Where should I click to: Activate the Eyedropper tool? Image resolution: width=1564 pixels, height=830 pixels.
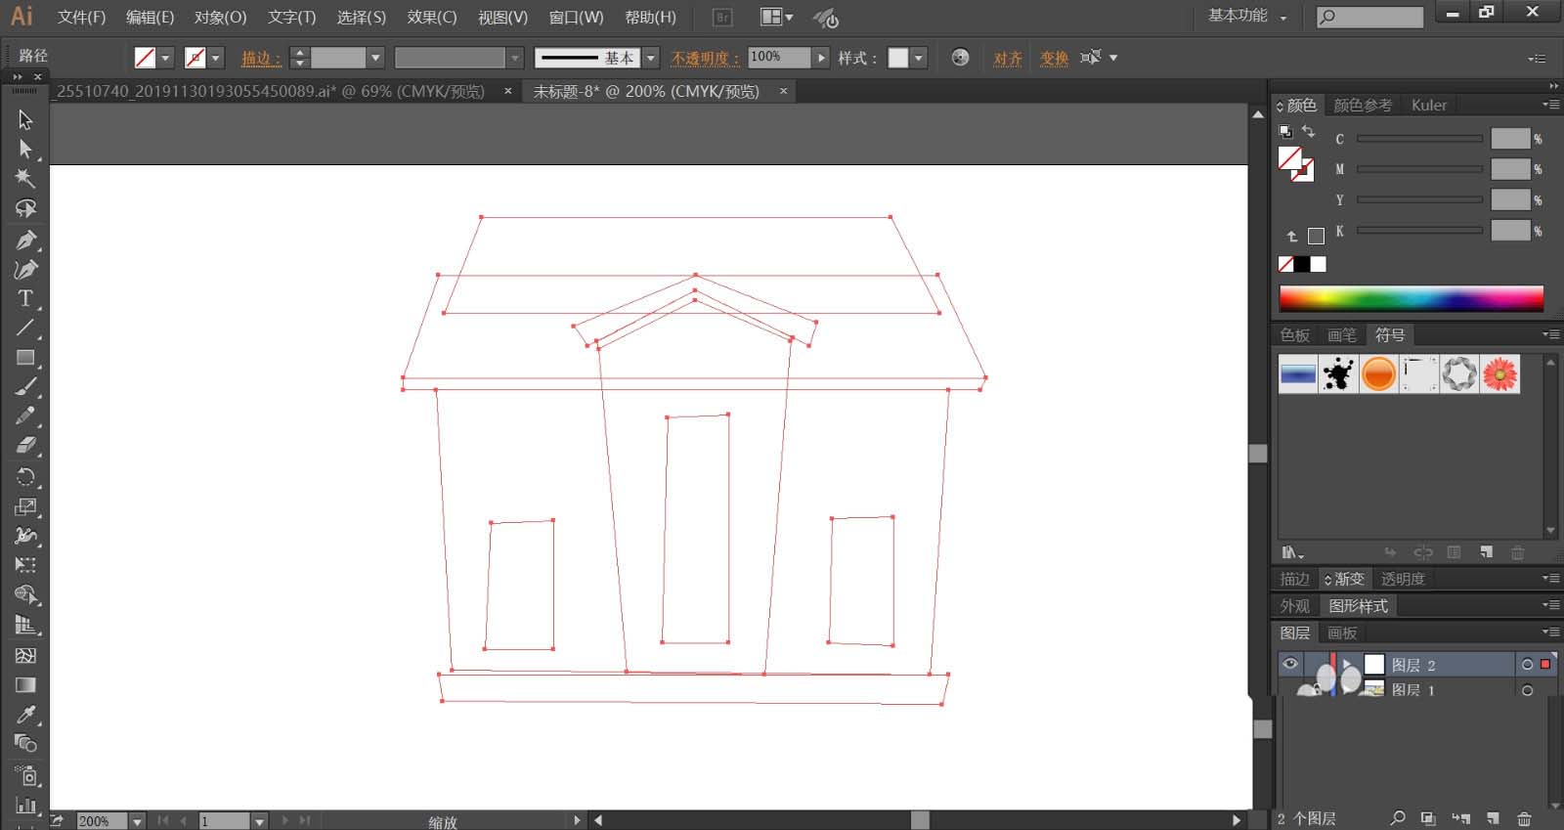25,714
